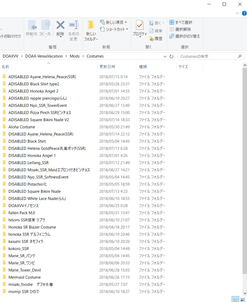
Task: Click the DOAX-VenusVacation breadcrumb
Action: click(x=44, y=56)
